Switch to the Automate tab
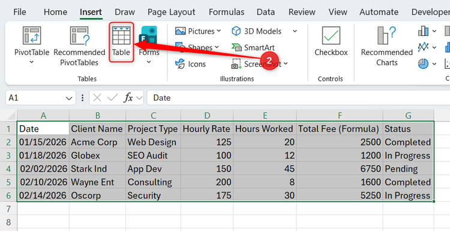The width and height of the screenshot is (450, 231). [x=379, y=12]
